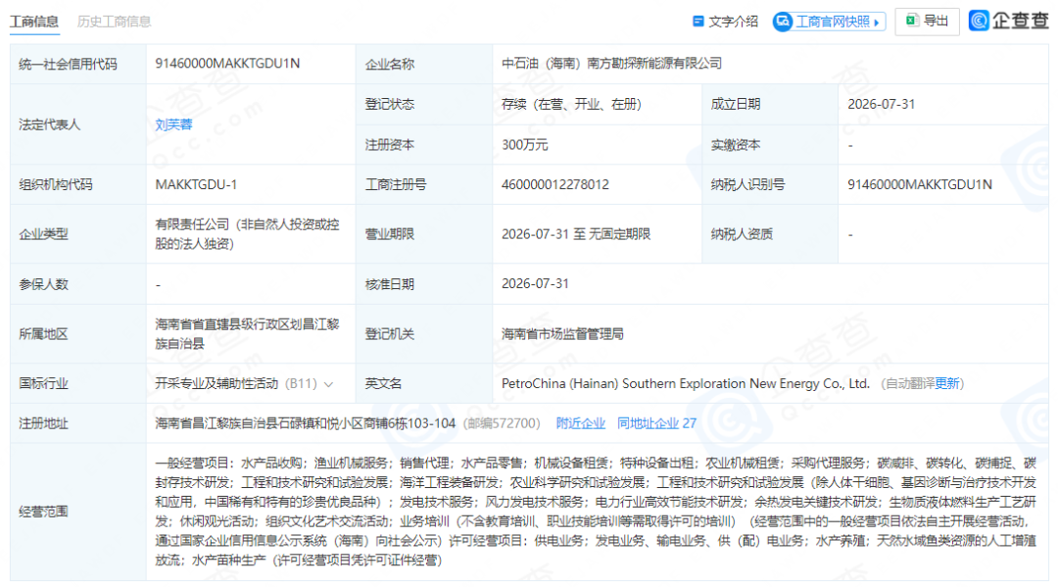Click company type 有限责任公司 text
This screenshot has height=587, width=1058.
(x=247, y=234)
